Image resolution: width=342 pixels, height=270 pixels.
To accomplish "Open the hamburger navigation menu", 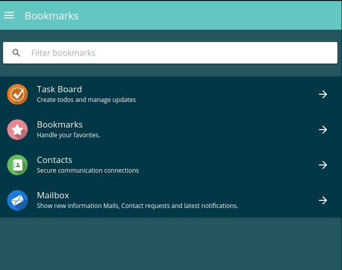I will pos(9,15).
